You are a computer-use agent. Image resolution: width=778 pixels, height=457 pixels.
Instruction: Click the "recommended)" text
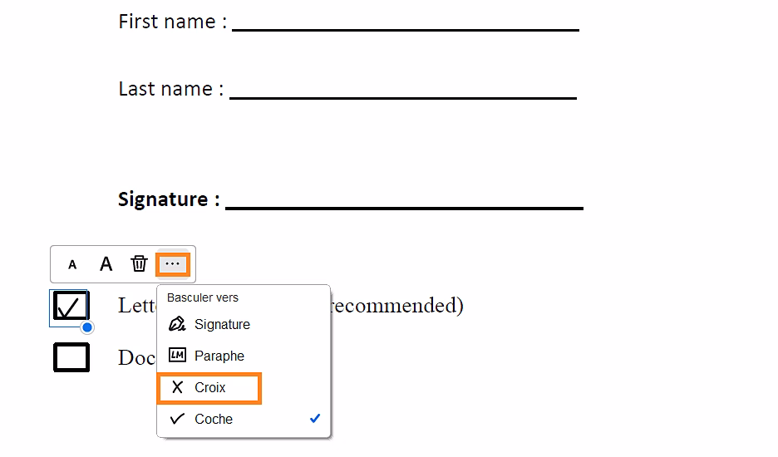point(397,306)
